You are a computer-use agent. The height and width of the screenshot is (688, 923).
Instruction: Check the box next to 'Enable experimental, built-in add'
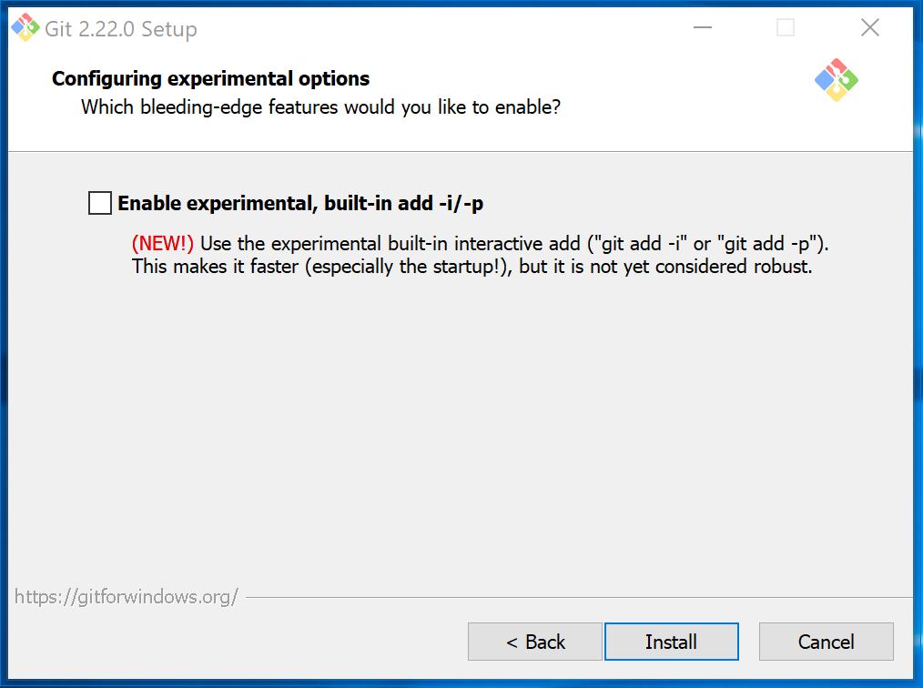(99, 202)
